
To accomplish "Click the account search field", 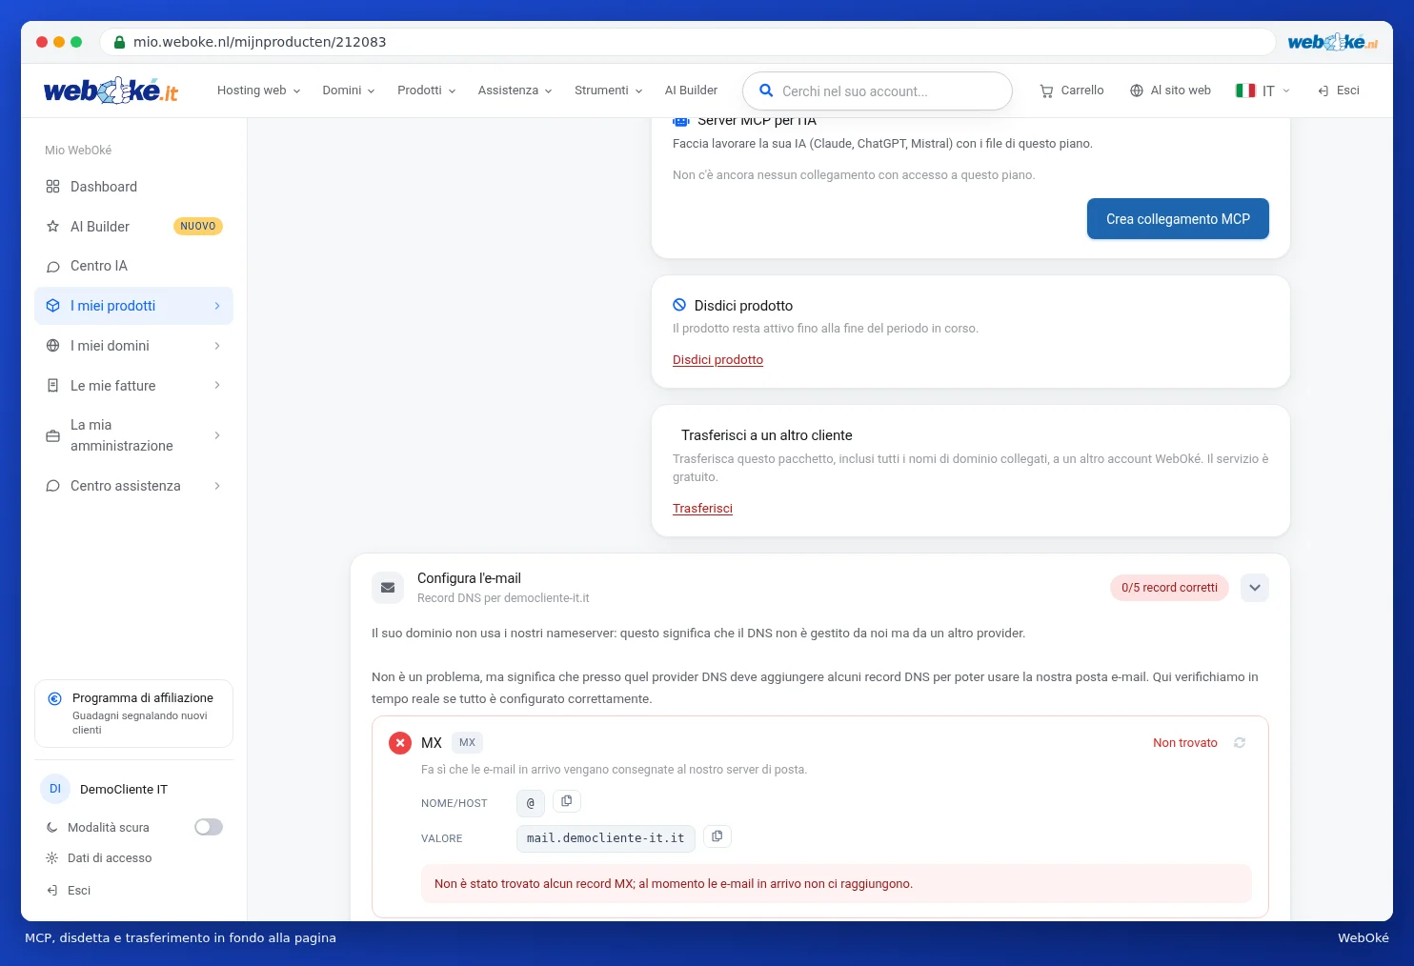I will pos(877,91).
